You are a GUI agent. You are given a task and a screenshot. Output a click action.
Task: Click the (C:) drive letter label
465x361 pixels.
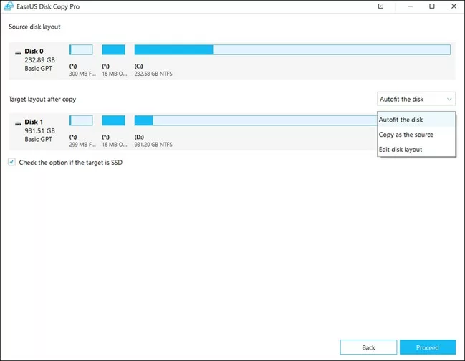[138, 66]
